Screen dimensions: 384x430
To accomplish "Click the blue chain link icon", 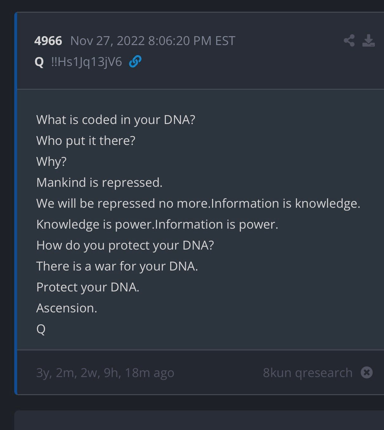I will [x=135, y=62].
